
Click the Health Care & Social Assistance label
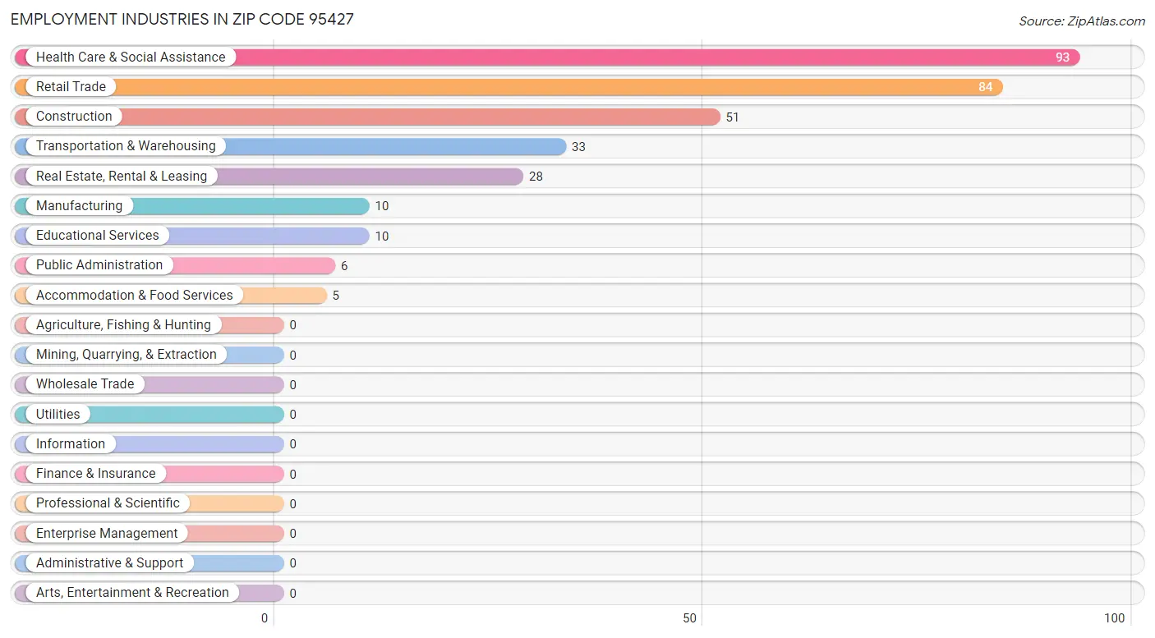[x=131, y=57]
